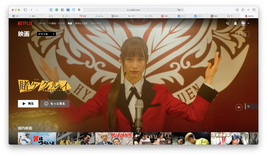
Task: Switch to the Adobe 検索 tab
Action: 83,16
